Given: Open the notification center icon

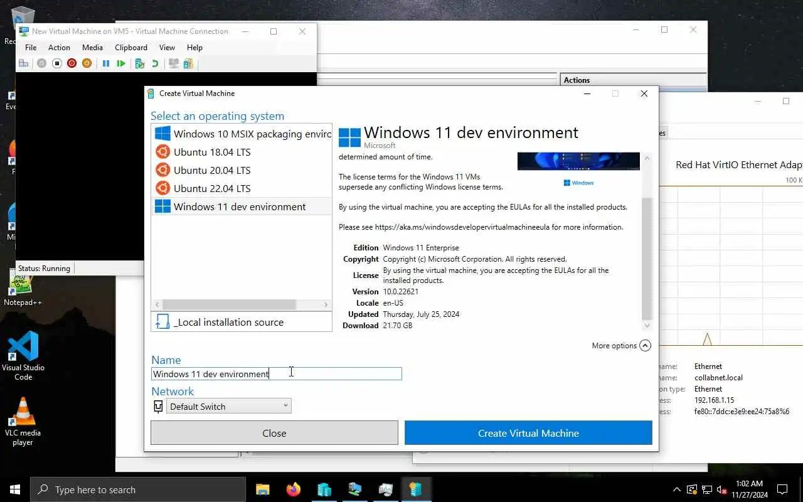Looking at the screenshot, I should pos(782,489).
